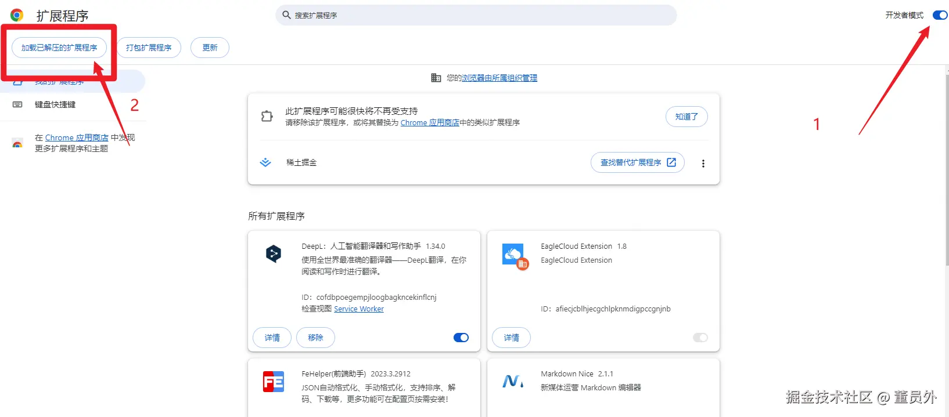This screenshot has height=417, width=949.
Task: Click the organization building icon
Action: point(436,78)
